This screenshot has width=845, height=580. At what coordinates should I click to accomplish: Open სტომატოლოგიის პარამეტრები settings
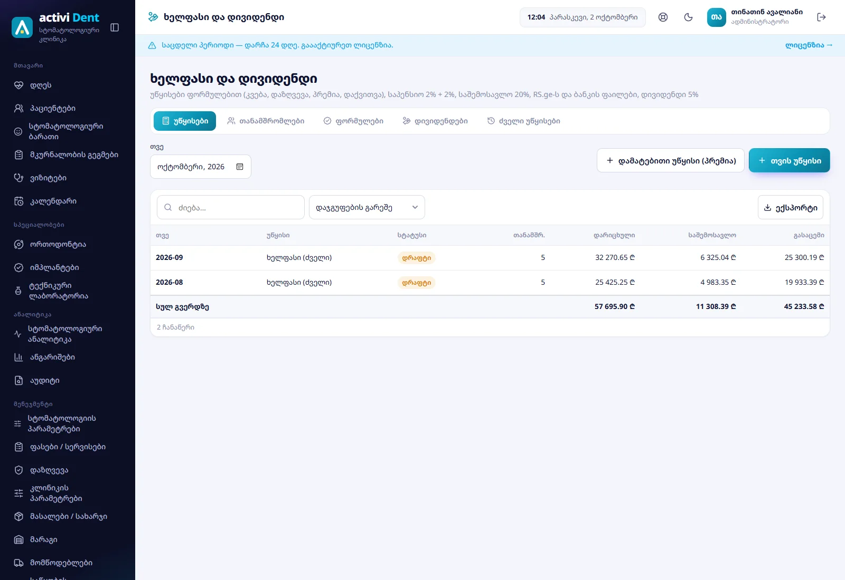coord(68,423)
